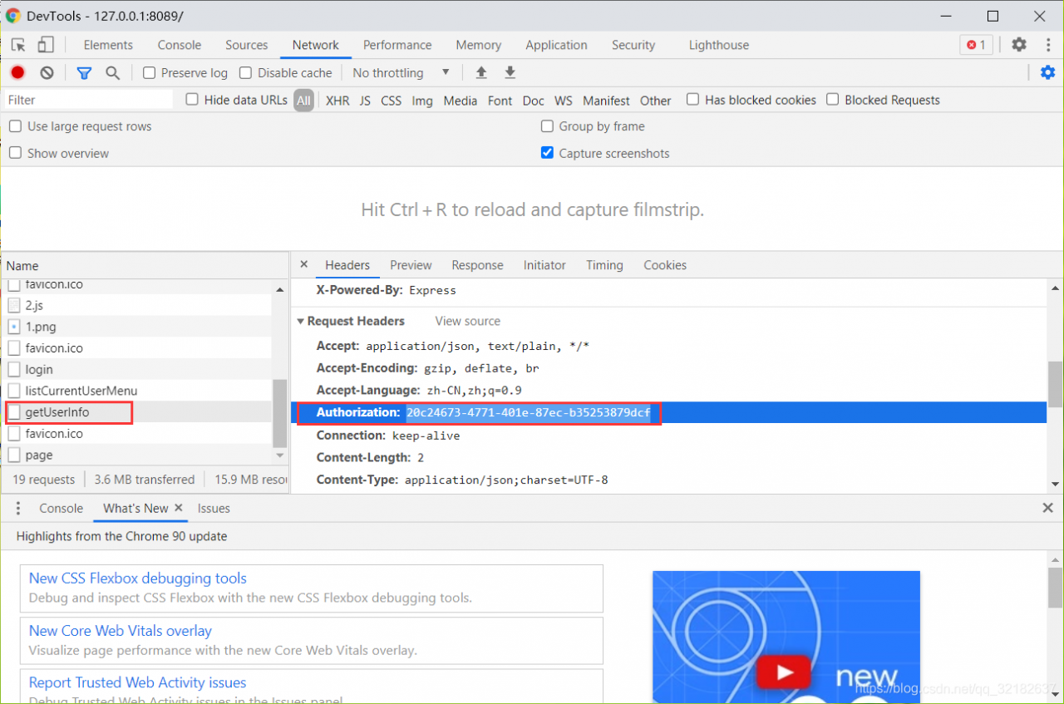Click View source link
This screenshot has height=704, width=1064.
coord(467,321)
